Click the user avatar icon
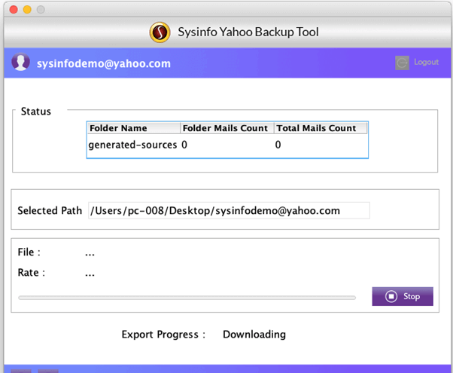453x373 pixels. tap(20, 62)
